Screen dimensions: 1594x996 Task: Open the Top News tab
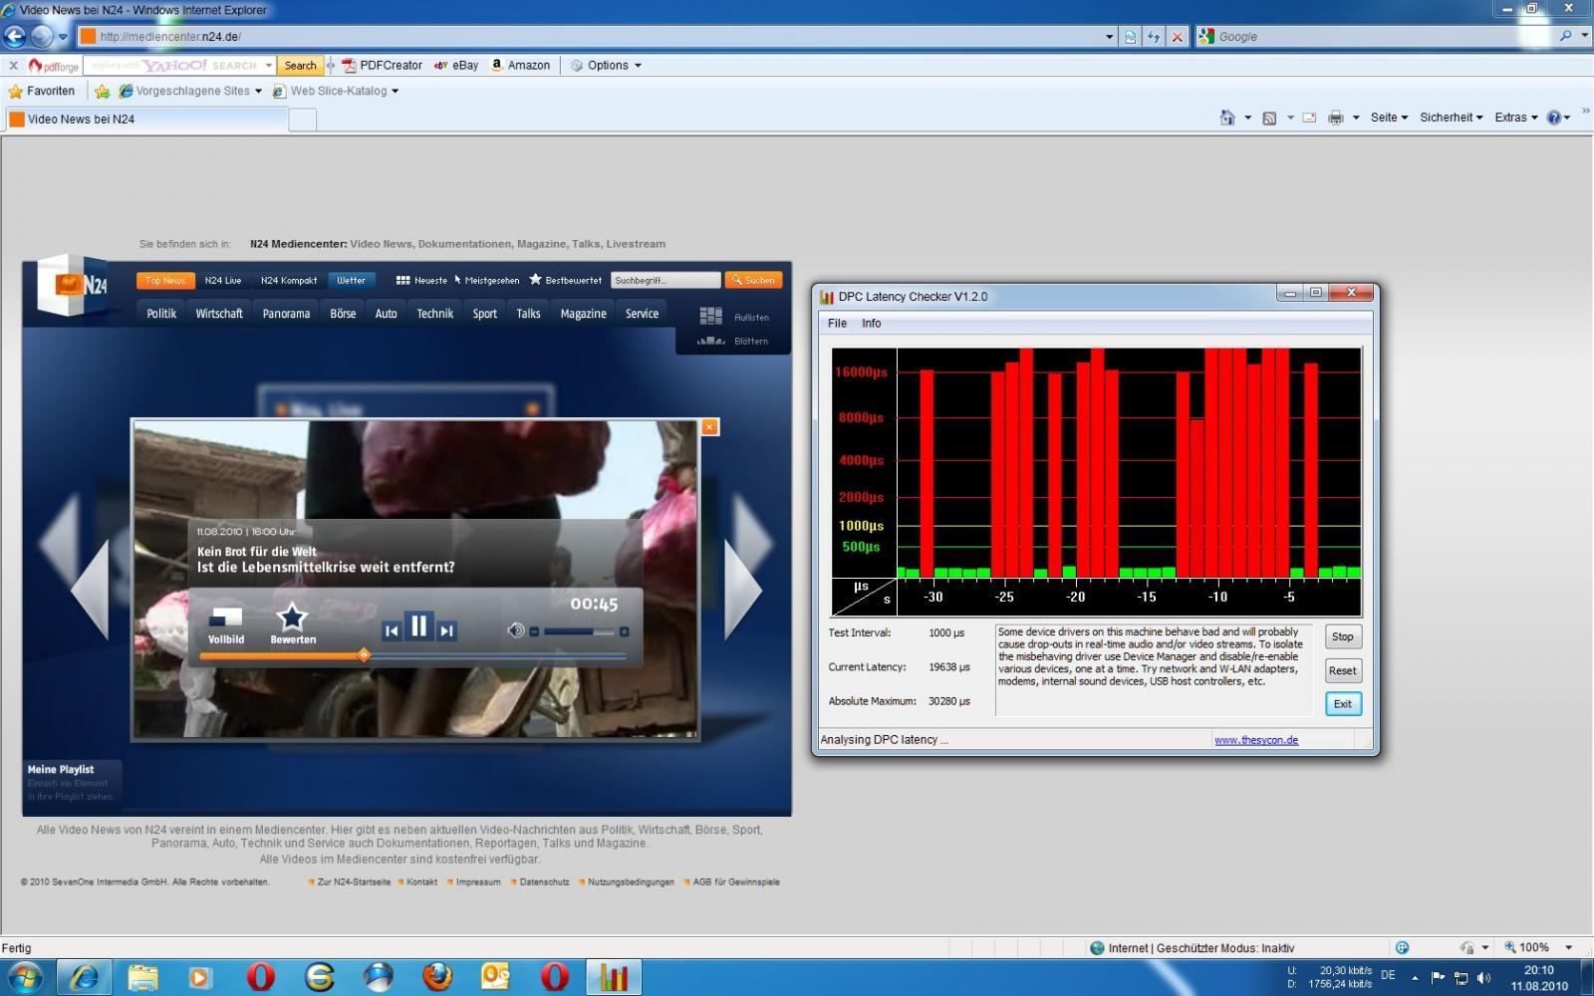165,281
